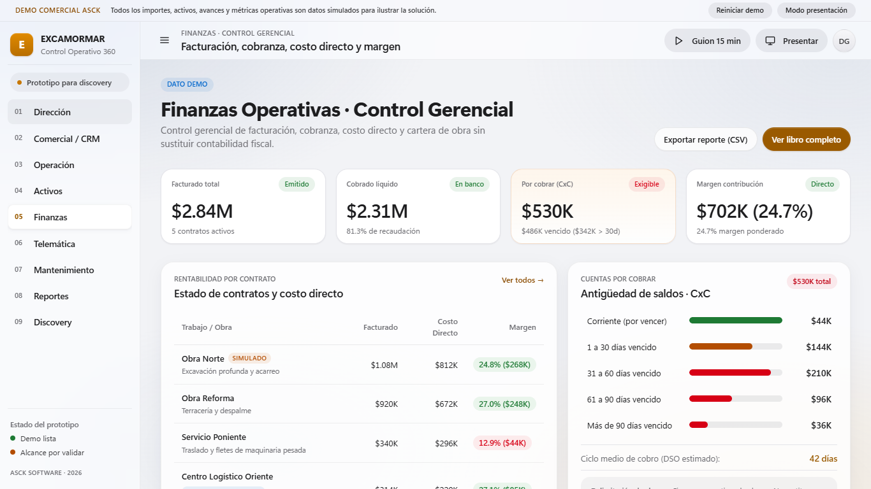Click Prototipo para discovery pill
Viewport: 871px width, 489px height.
[x=70, y=83]
